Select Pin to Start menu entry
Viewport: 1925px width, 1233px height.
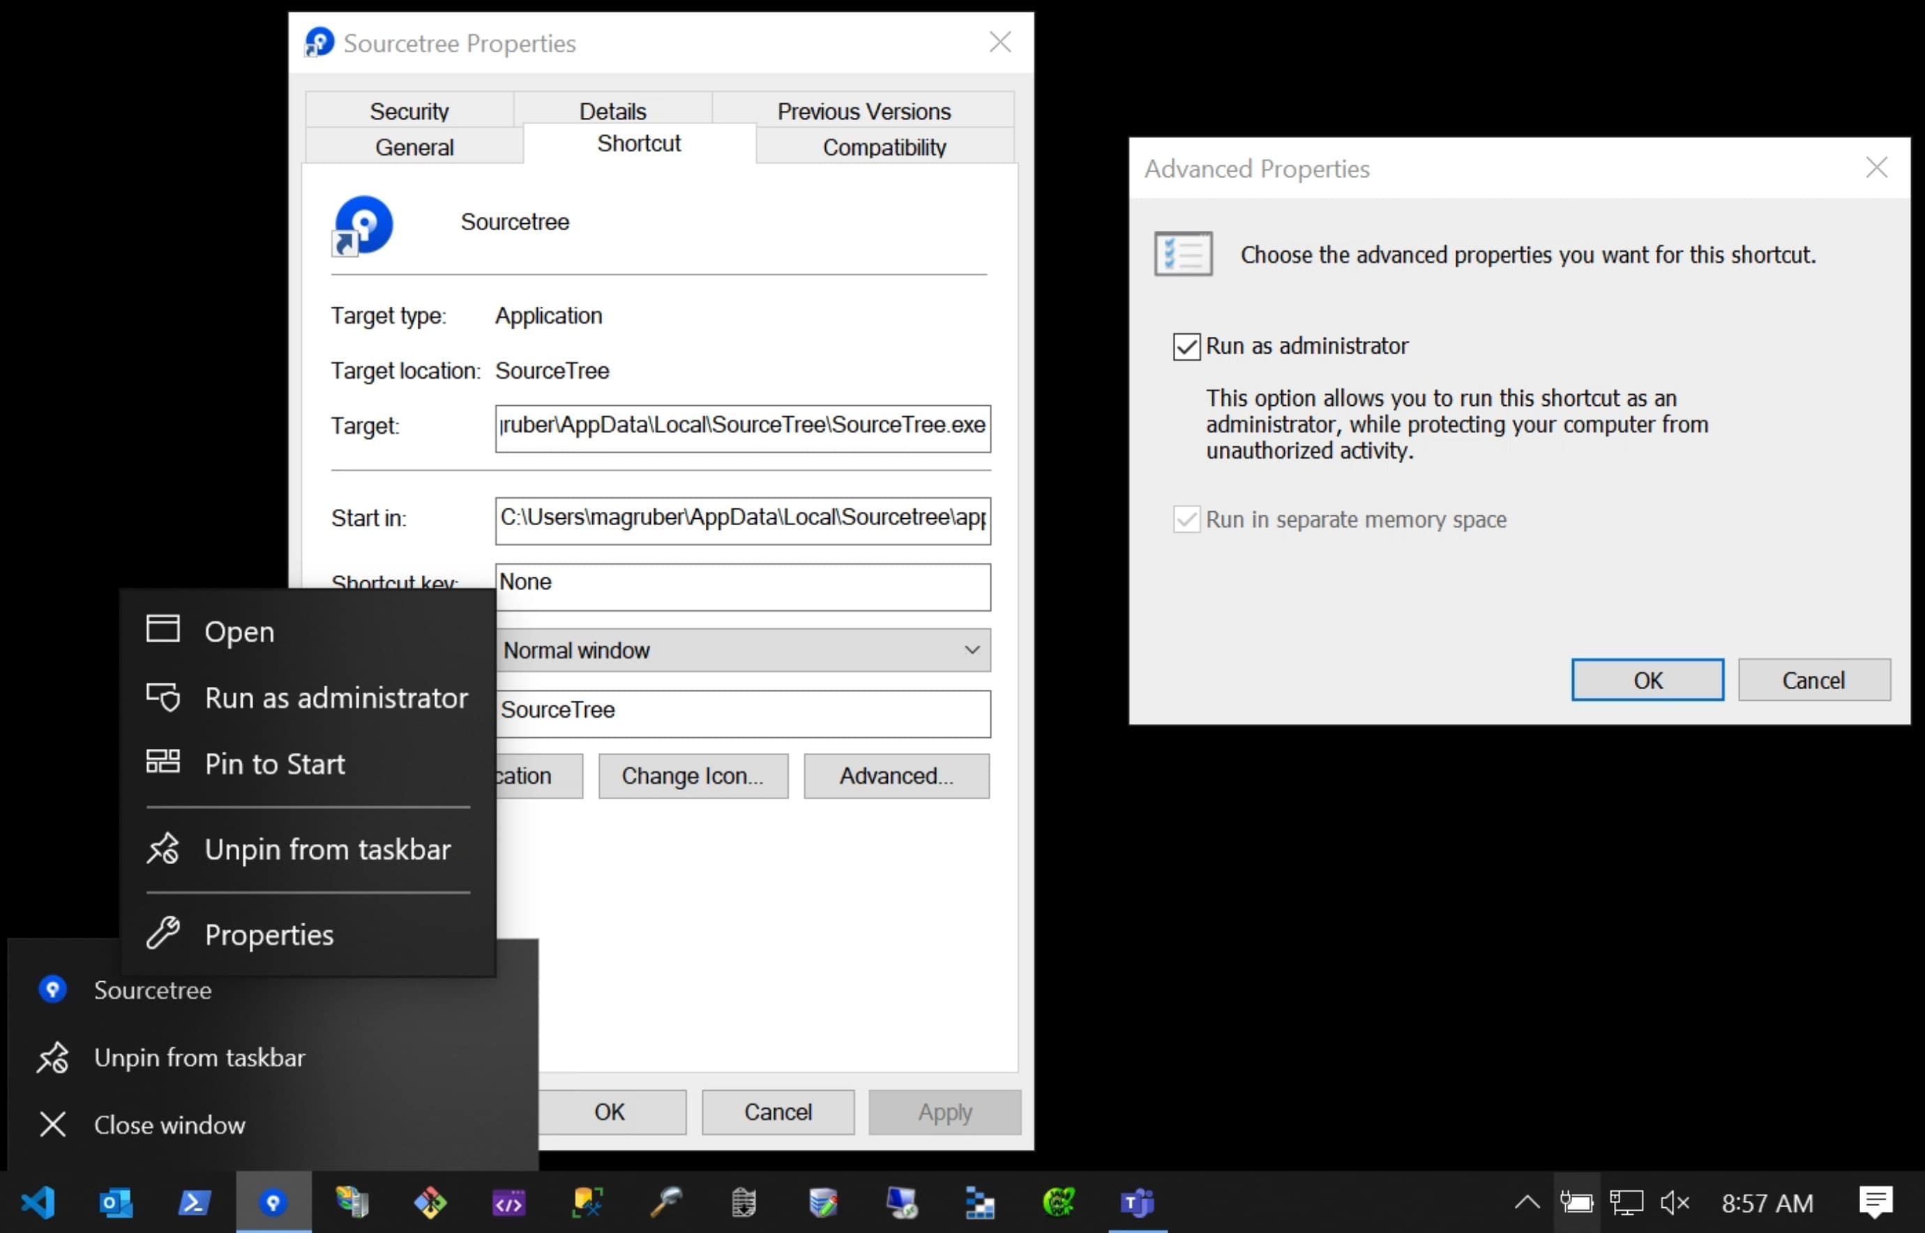click(308, 764)
